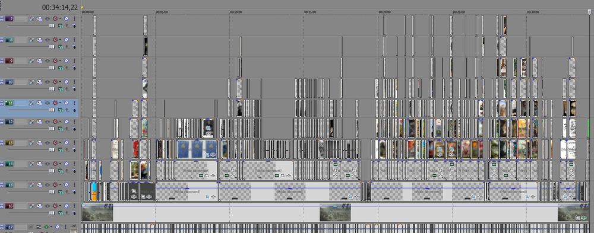Minimize track 8 height button
This screenshot has width=594, height=233.
2,40
